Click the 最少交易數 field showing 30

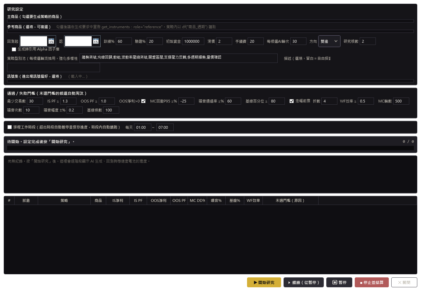pyautogui.click(x=35, y=101)
